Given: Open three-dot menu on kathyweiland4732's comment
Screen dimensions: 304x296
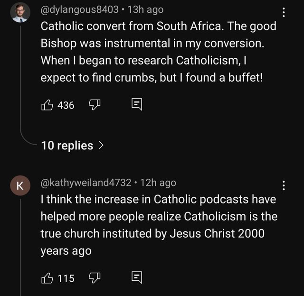Looking at the screenshot, I should click(284, 186).
